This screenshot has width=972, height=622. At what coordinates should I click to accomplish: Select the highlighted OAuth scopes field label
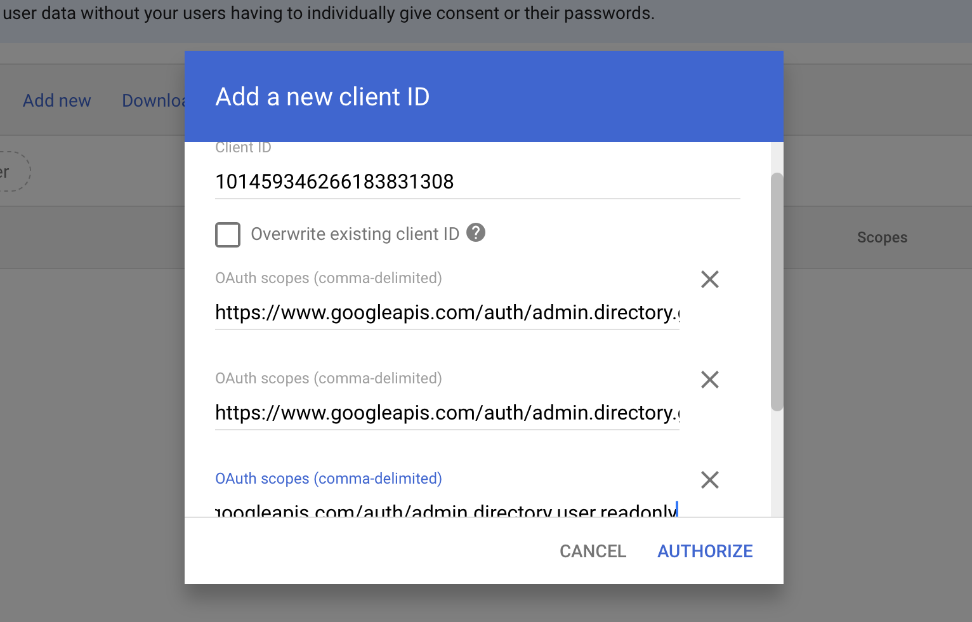pyautogui.click(x=328, y=478)
